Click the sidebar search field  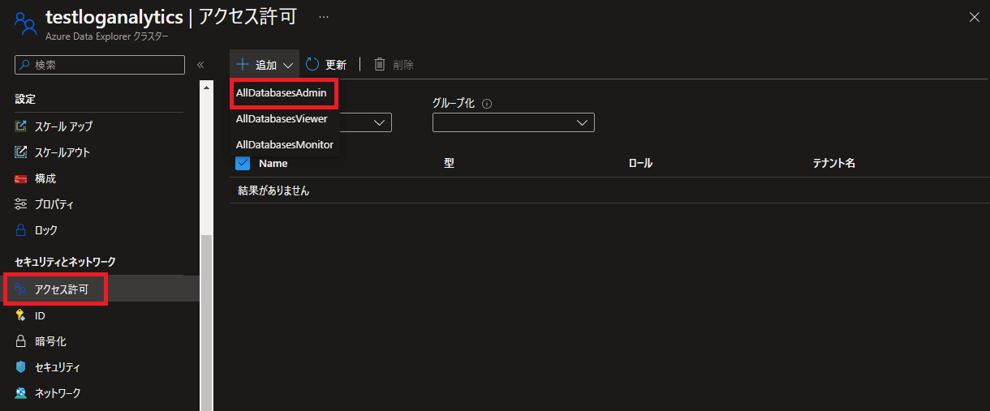[100, 65]
